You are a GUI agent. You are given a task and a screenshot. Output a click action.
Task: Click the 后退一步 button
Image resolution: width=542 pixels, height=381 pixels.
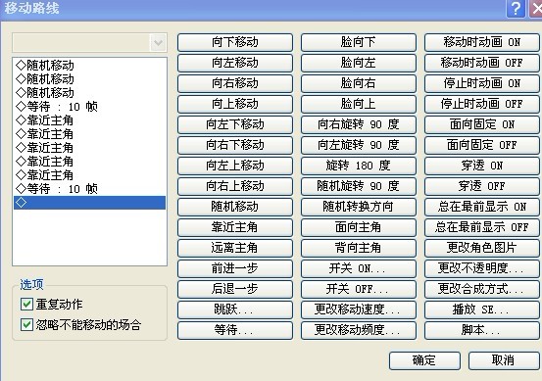(235, 289)
